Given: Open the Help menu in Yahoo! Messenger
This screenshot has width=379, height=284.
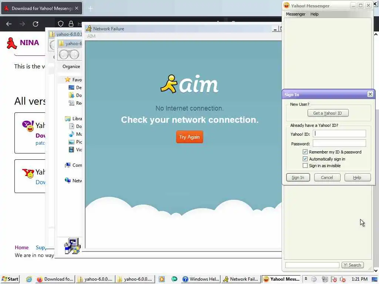Looking at the screenshot, I should tap(314, 14).
